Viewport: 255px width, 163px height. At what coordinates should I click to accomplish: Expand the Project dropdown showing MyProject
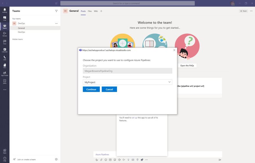tap(127, 82)
